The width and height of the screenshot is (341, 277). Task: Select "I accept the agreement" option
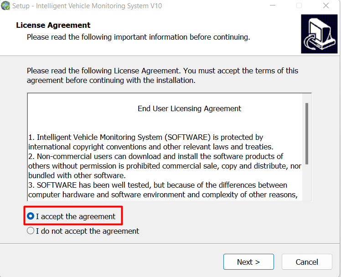(31, 216)
